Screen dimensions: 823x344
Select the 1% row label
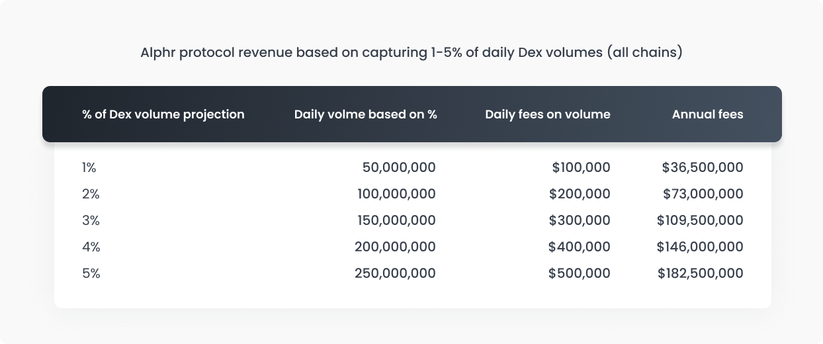(x=89, y=168)
